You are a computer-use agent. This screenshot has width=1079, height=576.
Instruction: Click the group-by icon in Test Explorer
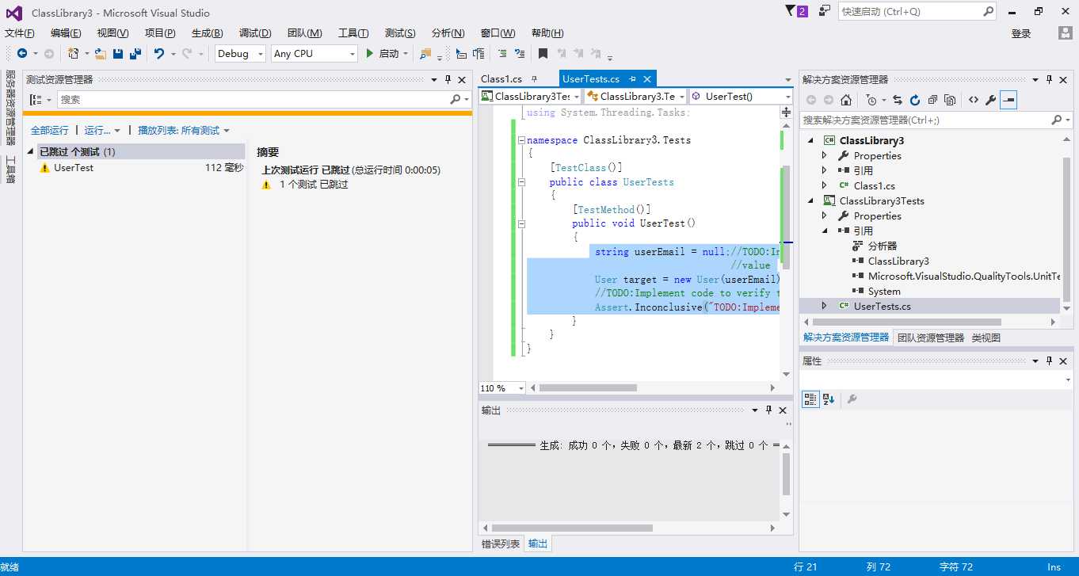pyautogui.click(x=35, y=100)
